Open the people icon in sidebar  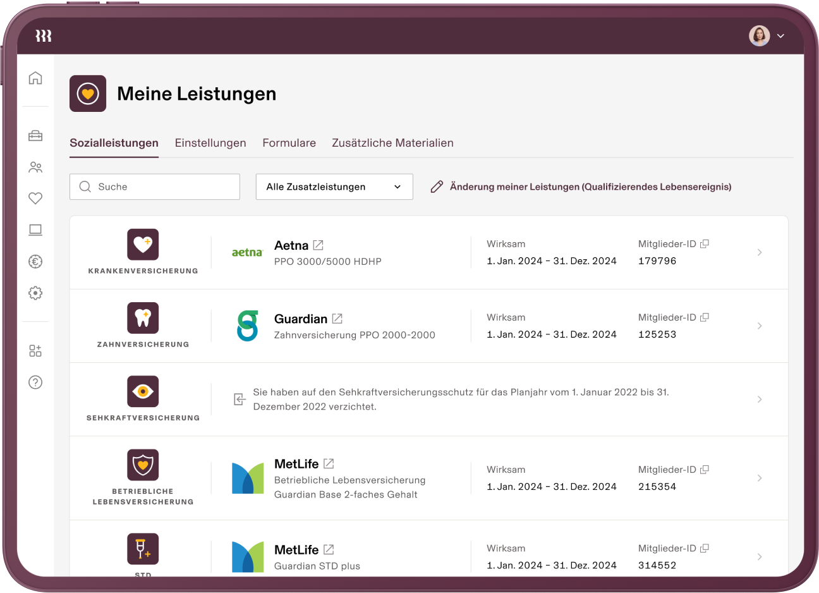pos(35,168)
